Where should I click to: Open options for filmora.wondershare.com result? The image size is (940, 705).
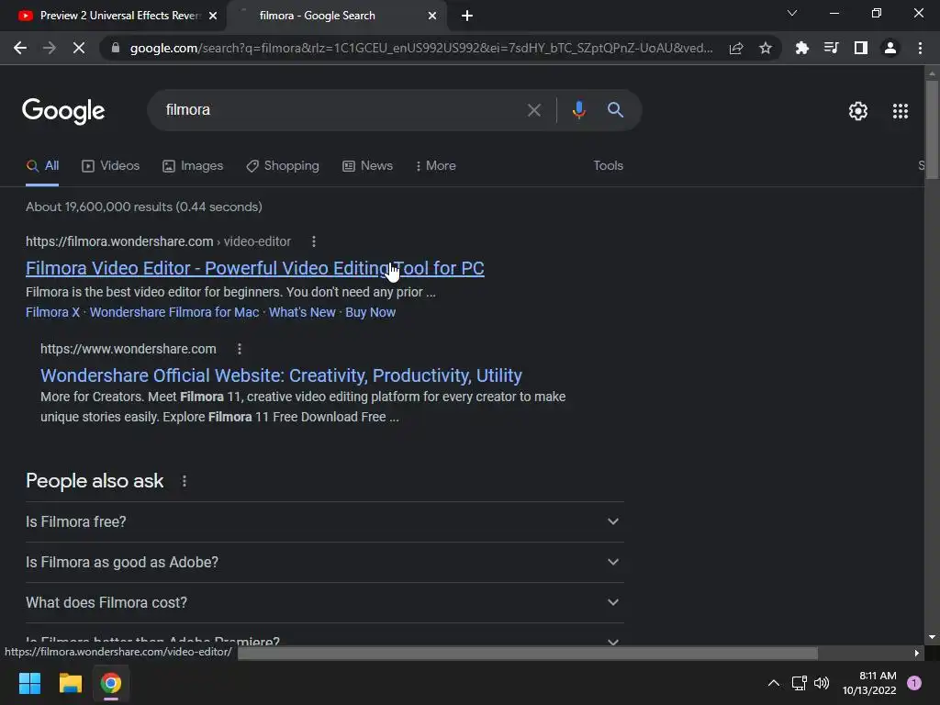[314, 241]
